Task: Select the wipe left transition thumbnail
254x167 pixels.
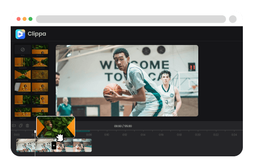Action: click(40, 100)
